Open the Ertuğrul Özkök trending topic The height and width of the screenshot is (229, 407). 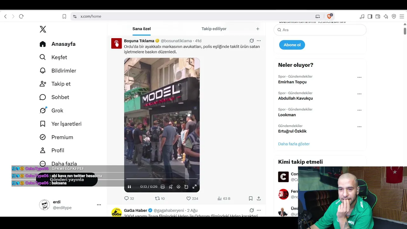292,131
